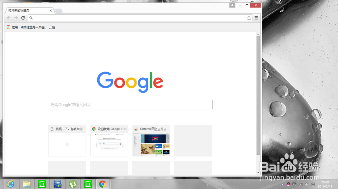Open the second iQIYI taskbar icon next to Chrome
The height and width of the screenshot is (189, 338).
(x=88, y=184)
